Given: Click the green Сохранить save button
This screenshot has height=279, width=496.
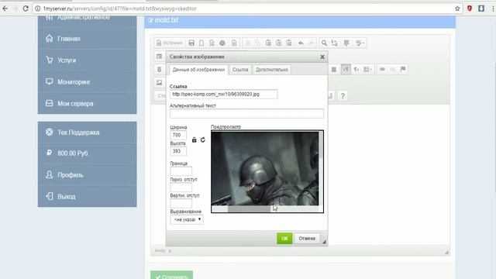Looking at the screenshot, I should pos(171,276).
